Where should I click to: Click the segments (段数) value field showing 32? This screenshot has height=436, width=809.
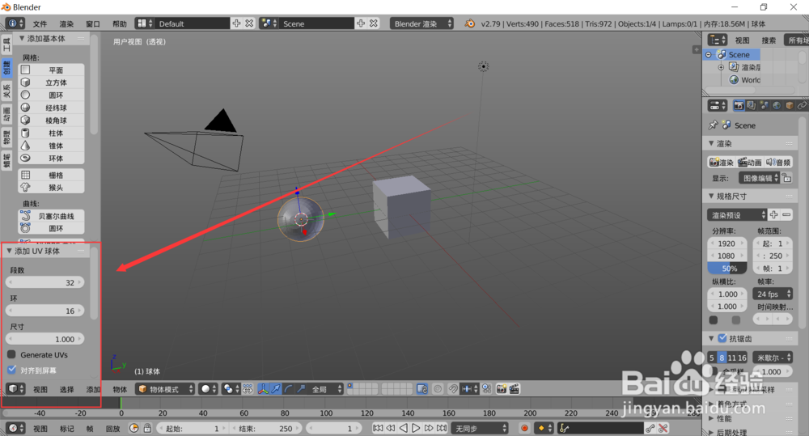click(x=45, y=282)
